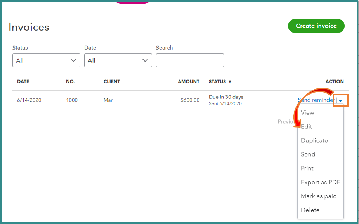Select Mark as paid option

319,196
